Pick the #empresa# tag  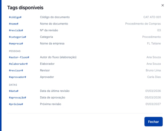click(16, 43)
